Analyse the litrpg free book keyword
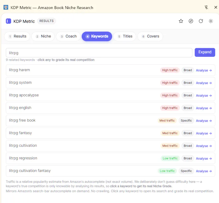This screenshot has width=219, height=203. tap(204, 121)
